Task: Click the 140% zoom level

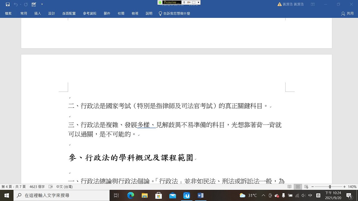Action: [x=352, y=187]
